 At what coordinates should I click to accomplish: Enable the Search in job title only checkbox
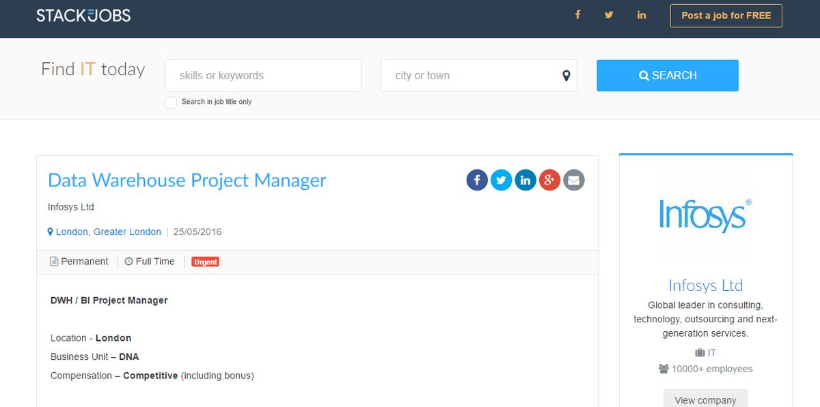coord(170,102)
